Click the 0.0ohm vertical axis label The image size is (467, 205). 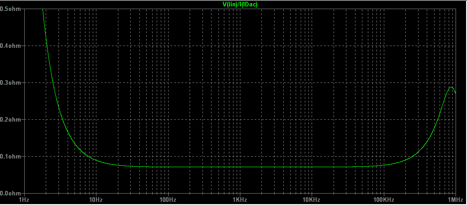[11, 193]
